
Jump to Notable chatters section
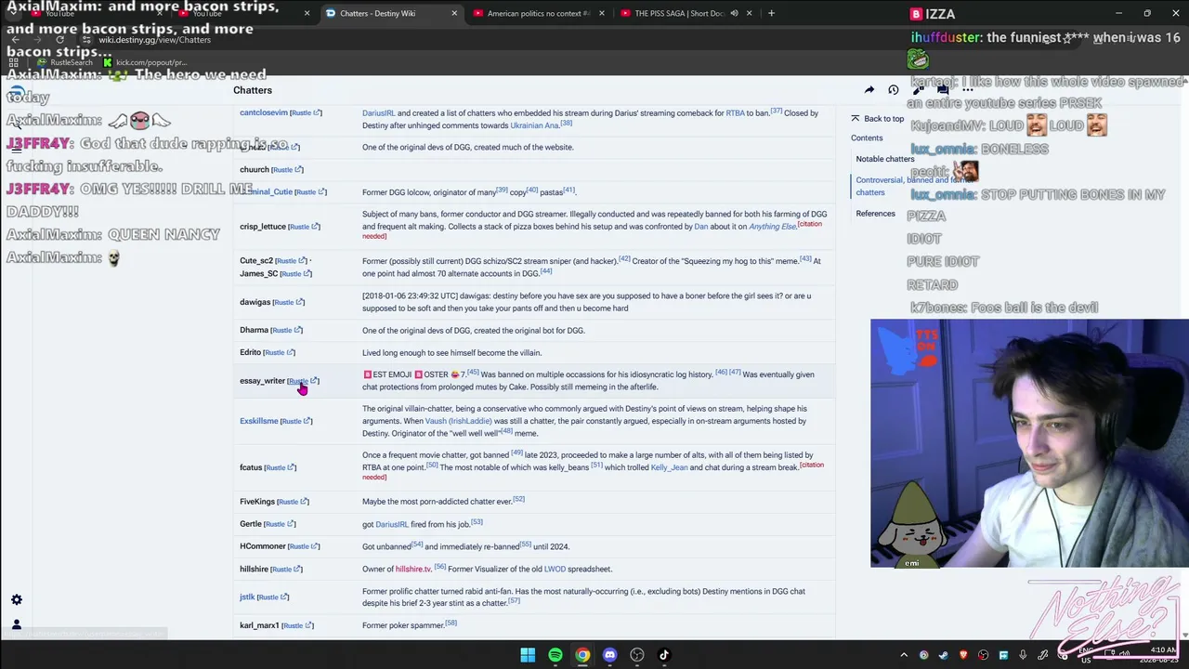coord(885,159)
